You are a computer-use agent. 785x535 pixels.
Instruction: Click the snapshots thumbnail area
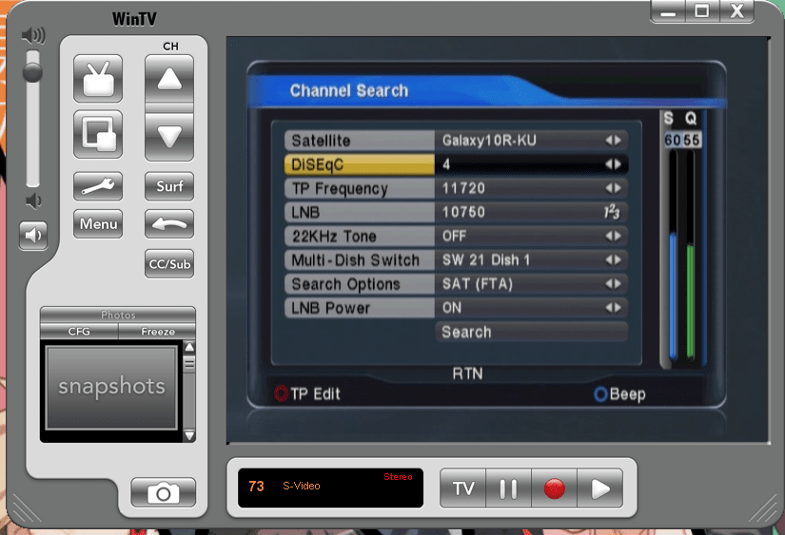[111, 388]
